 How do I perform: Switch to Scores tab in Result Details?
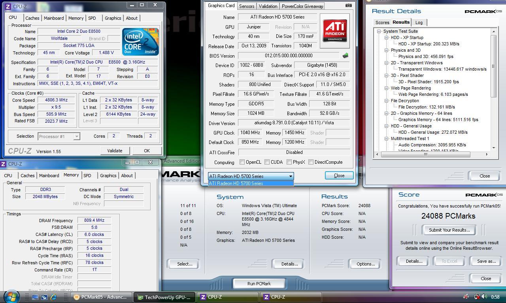point(382,22)
